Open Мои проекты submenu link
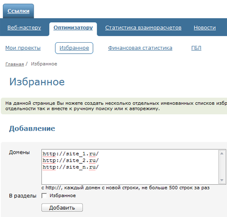Screen dimensions: 227x217 pyautogui.click(x=23, y=48)
